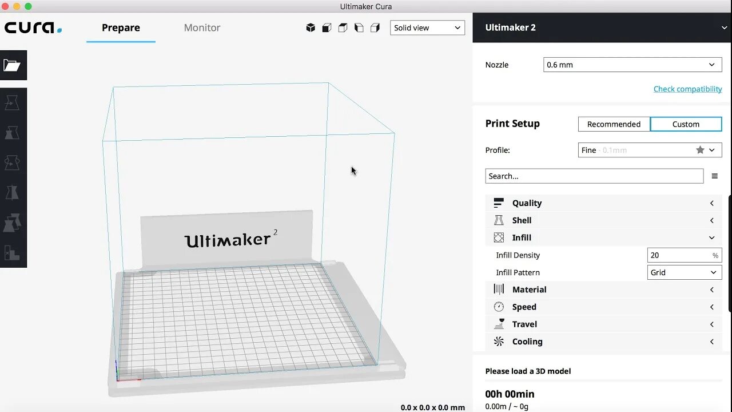Open the Nozzle 0.6 mm dropdown

(x=632, y=65)
